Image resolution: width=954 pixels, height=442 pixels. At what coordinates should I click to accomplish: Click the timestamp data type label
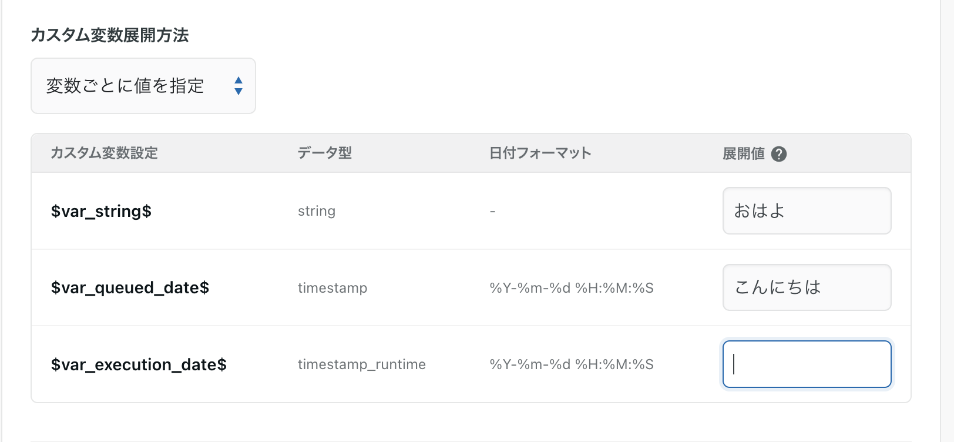point(332,288)
